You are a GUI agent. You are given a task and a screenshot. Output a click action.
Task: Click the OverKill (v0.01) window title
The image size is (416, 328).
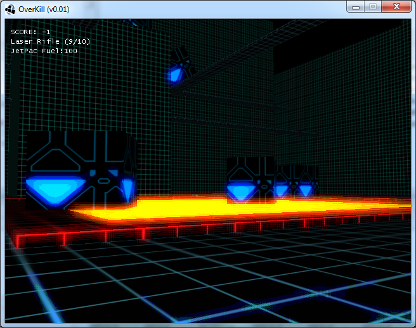[44, 9]
